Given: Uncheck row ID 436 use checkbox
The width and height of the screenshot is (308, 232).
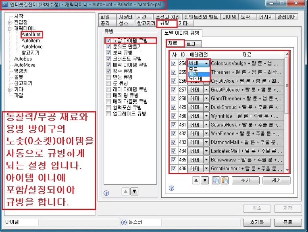Looking at the screenshot, I should coord(173,169).
